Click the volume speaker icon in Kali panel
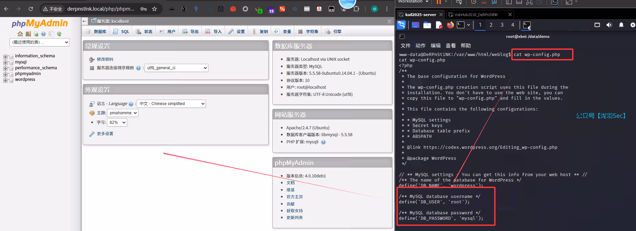Screen dimensions: 636x231 (x=609, y=25)
